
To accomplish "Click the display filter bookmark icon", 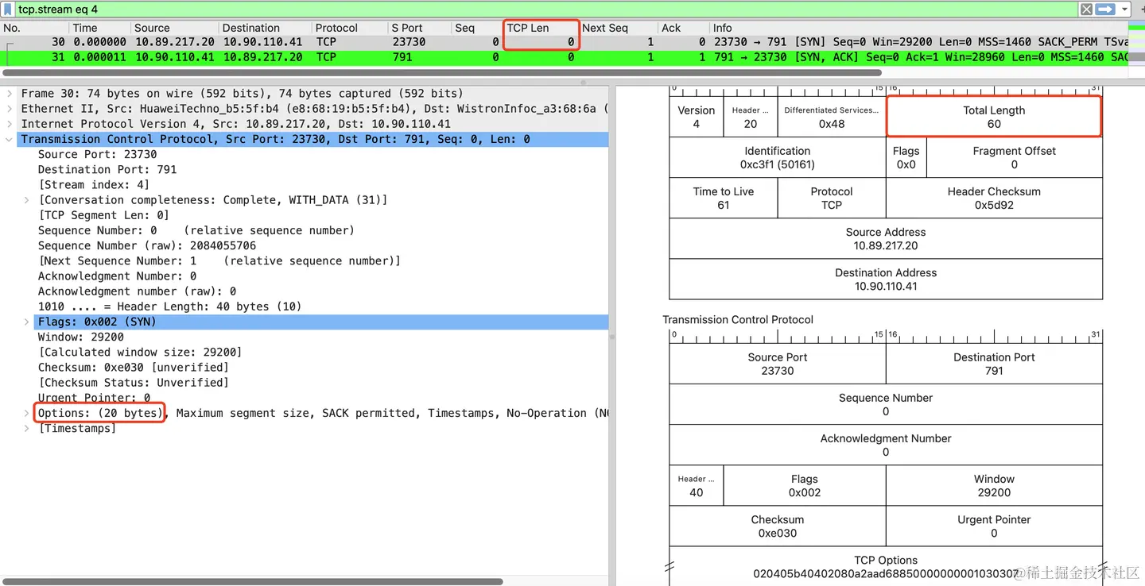I will 8,10.
